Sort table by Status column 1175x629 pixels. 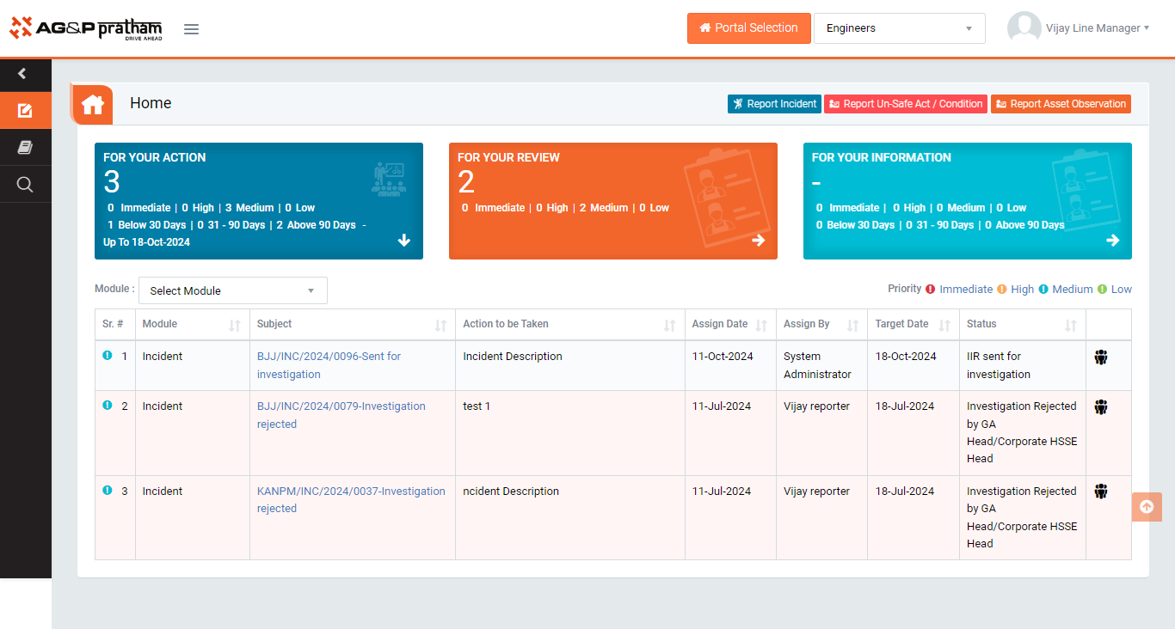[x=1070, y=326]
